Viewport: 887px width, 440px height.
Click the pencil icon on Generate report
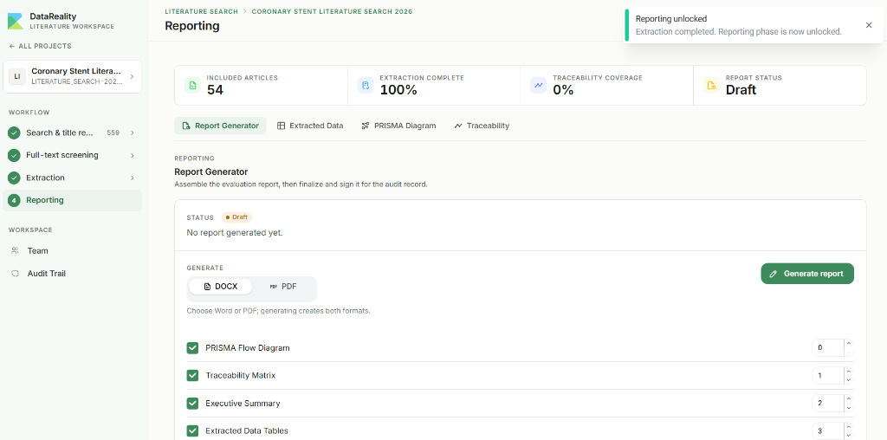pyautogui.click(x=774, y=274)
